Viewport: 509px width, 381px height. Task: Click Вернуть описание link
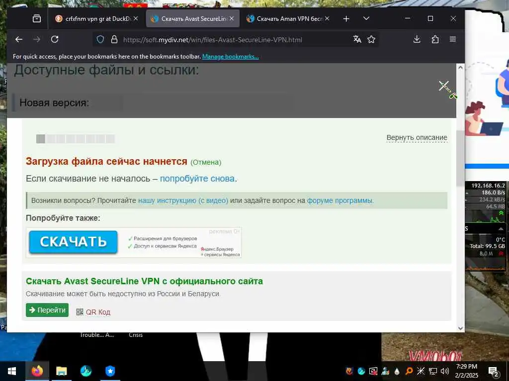coord(417,138)
